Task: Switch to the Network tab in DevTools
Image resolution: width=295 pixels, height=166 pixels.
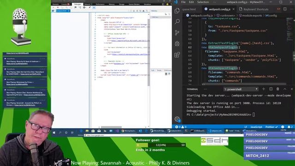Action: [88, 4]
